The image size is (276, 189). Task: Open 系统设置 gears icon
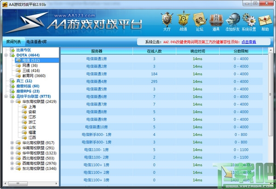[x=249, y=20]
